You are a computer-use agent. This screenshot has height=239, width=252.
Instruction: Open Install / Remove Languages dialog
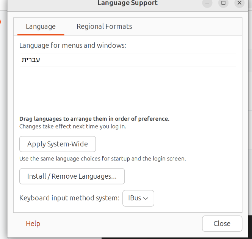tap(72, 176)
